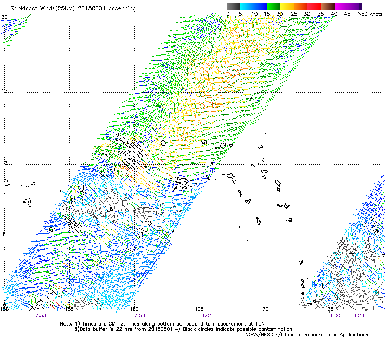Click the purple "7:59" pass time
385x338 pixels.
point(139,316)
